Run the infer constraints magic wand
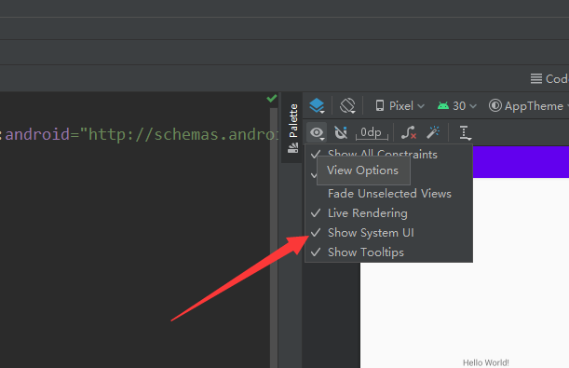The width and height of the screenshot is (569, 368). 433,132
